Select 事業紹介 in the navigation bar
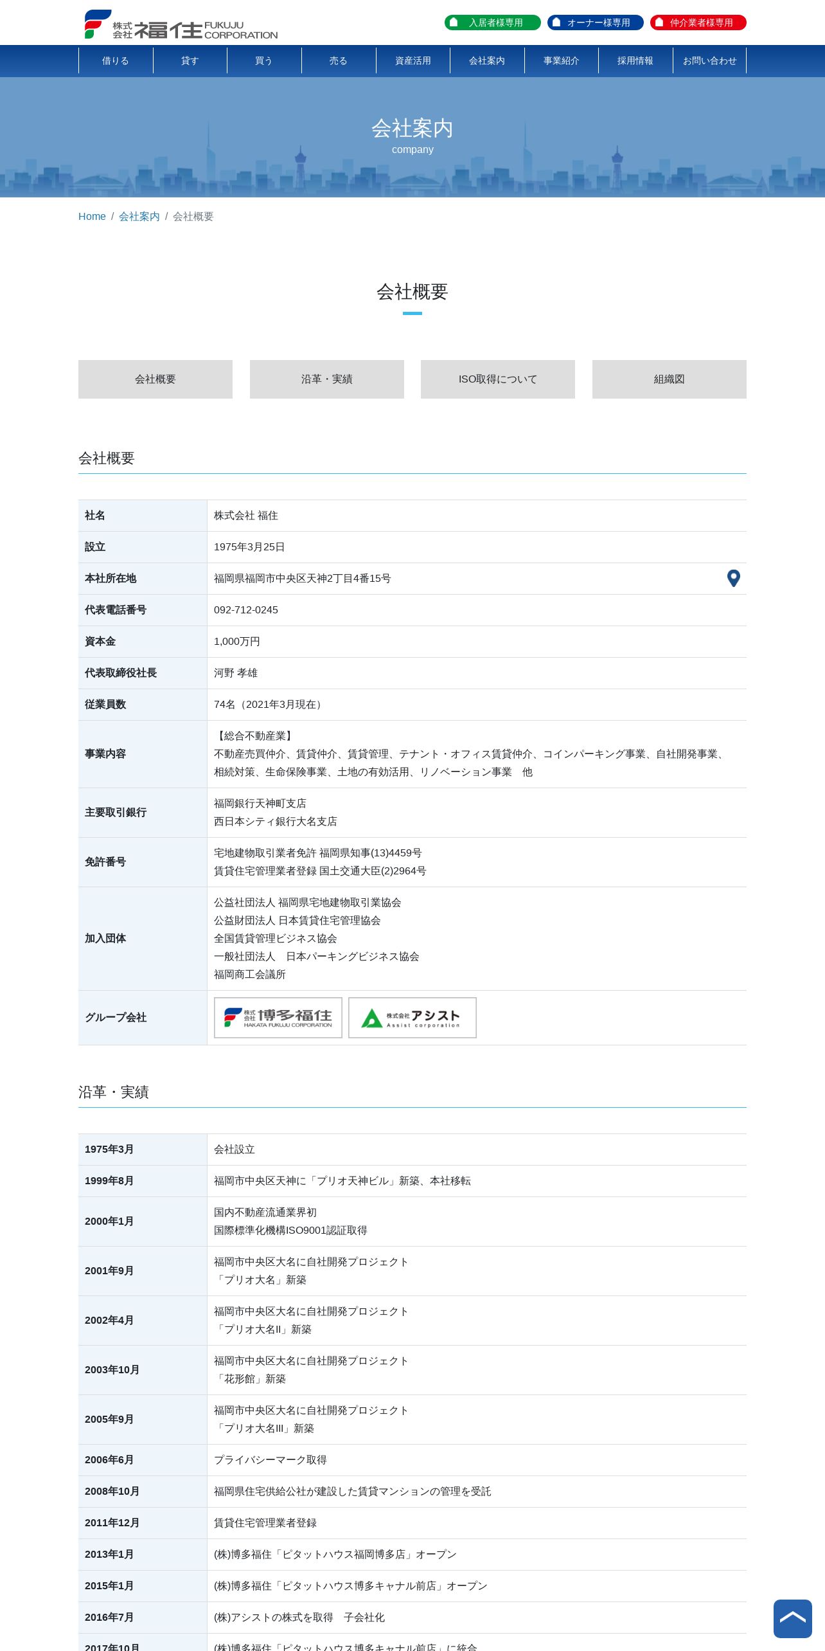 (562, 60)
